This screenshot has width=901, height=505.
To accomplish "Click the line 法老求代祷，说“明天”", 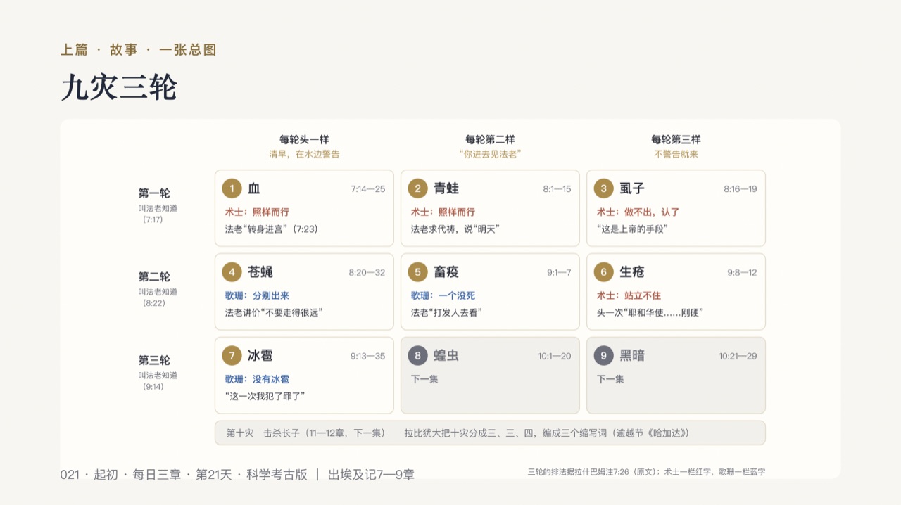I will pos(455,229).
